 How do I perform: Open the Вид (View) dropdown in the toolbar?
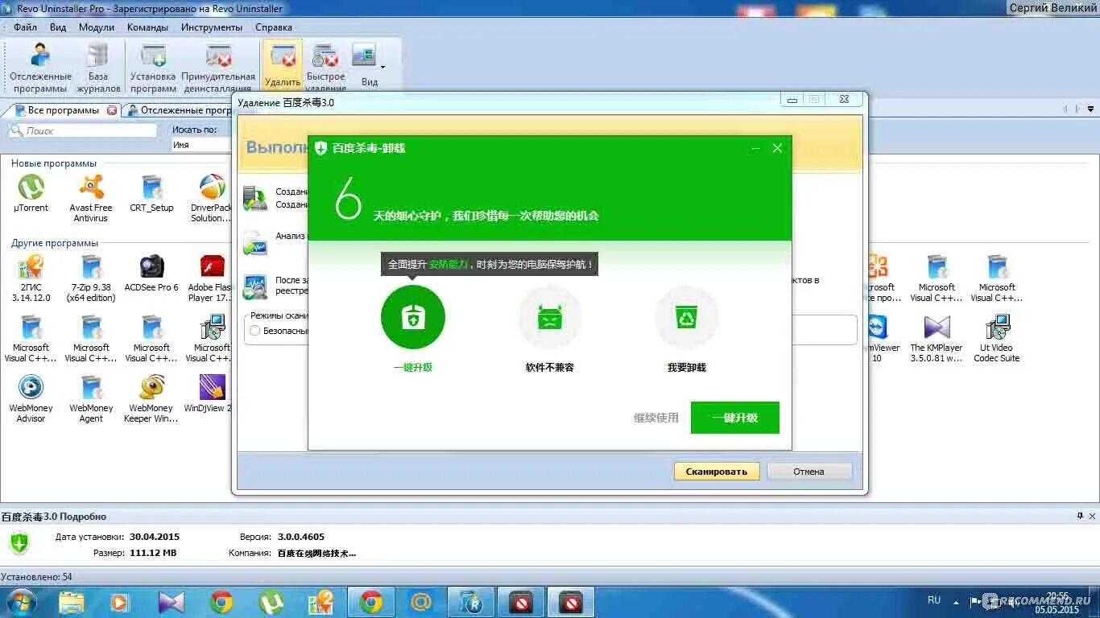coord(369,64)
